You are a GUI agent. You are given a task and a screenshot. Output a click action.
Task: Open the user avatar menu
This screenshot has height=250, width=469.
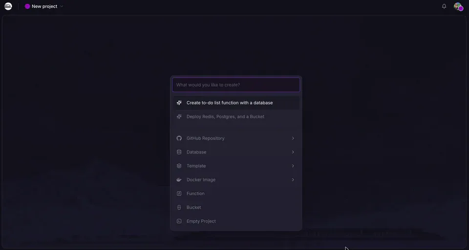coord(458,6)
